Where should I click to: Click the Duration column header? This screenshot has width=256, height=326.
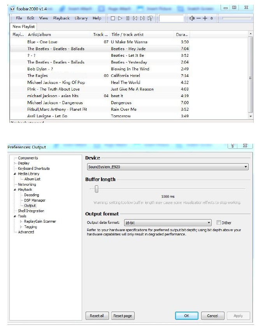[x=182, y=35]
